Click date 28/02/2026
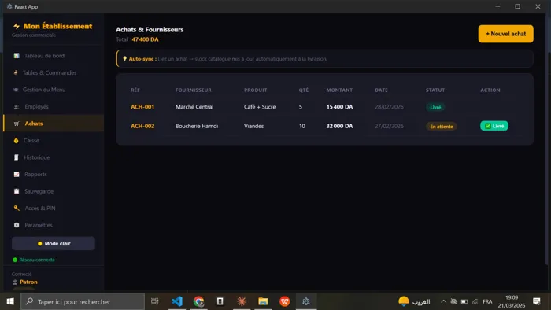The width and height of the screenshot is (551, 310). tap(389, 107)
